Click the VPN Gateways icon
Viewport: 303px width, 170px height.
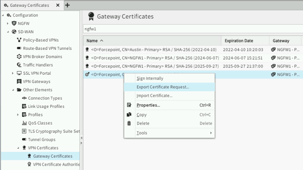(x=19, y=82)
